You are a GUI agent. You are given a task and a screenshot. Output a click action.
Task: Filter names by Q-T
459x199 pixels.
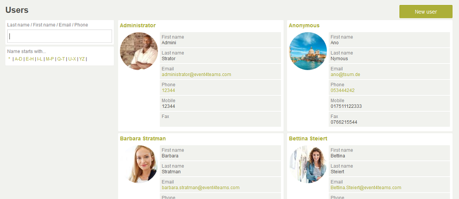[x=61, y=59]
